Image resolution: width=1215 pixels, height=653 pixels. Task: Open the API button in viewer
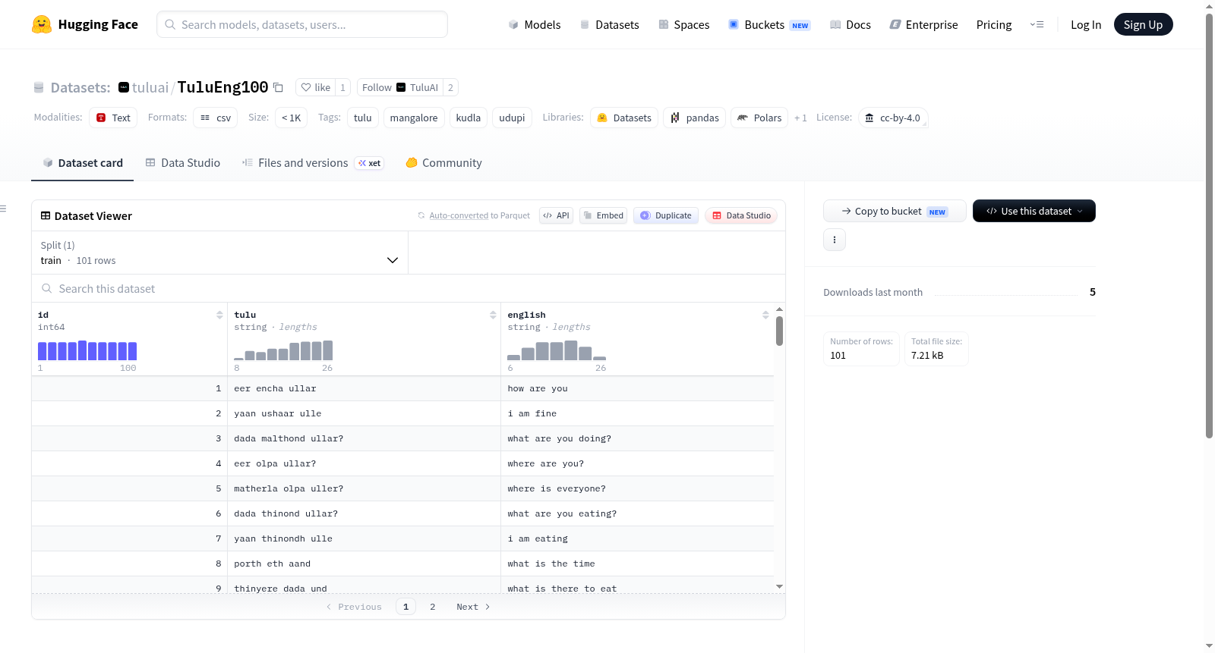[x=556, y=215]
